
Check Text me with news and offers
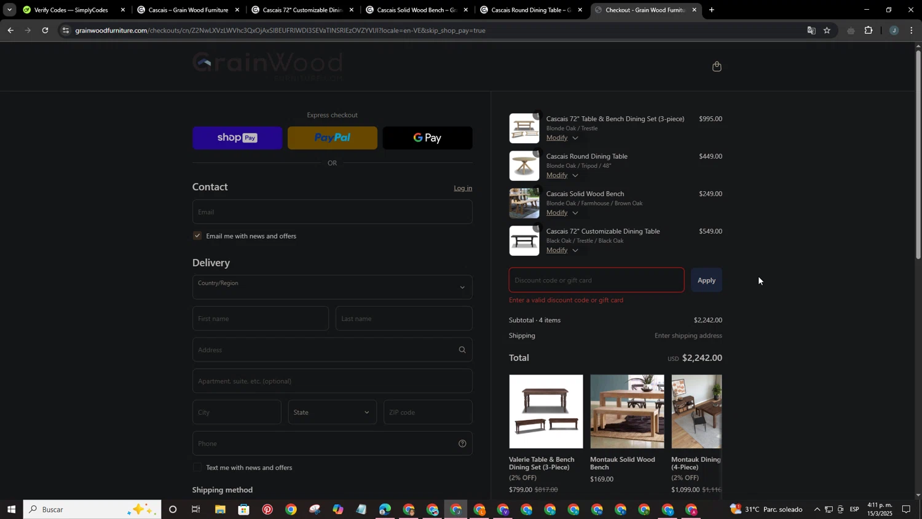197,467
